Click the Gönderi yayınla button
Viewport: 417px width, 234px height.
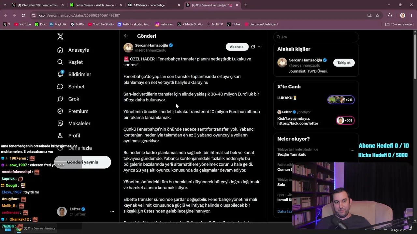(82, 162)
